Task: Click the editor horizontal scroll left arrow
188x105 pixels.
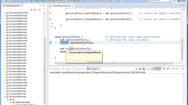Action: click(x=55, y=63)
